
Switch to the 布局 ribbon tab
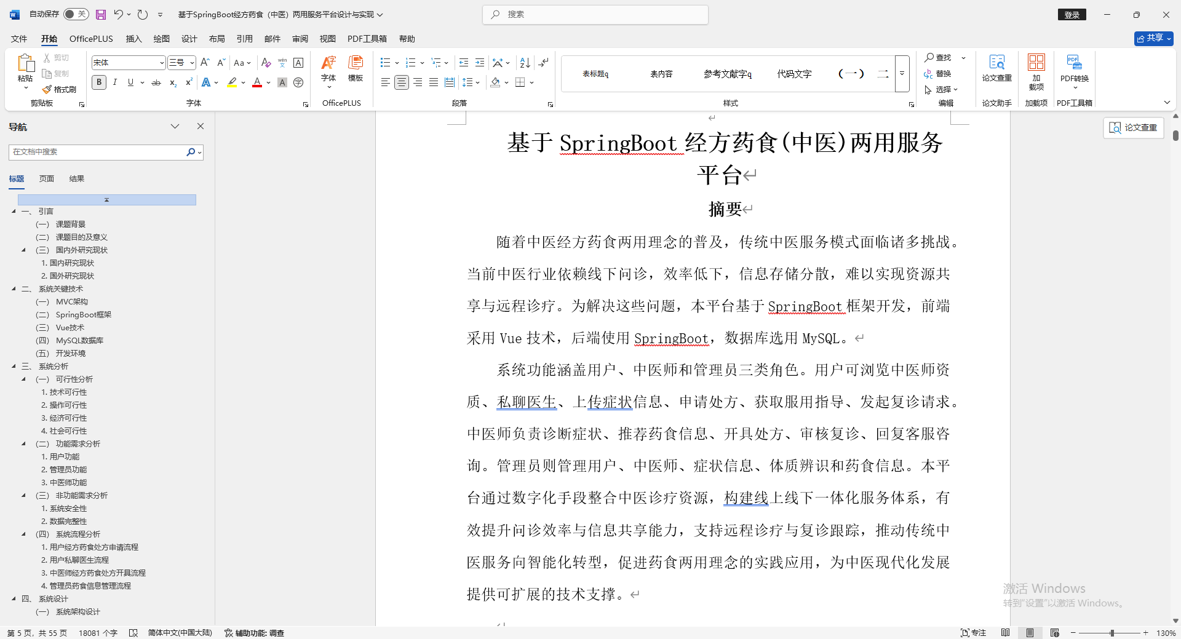click(217, 39)
